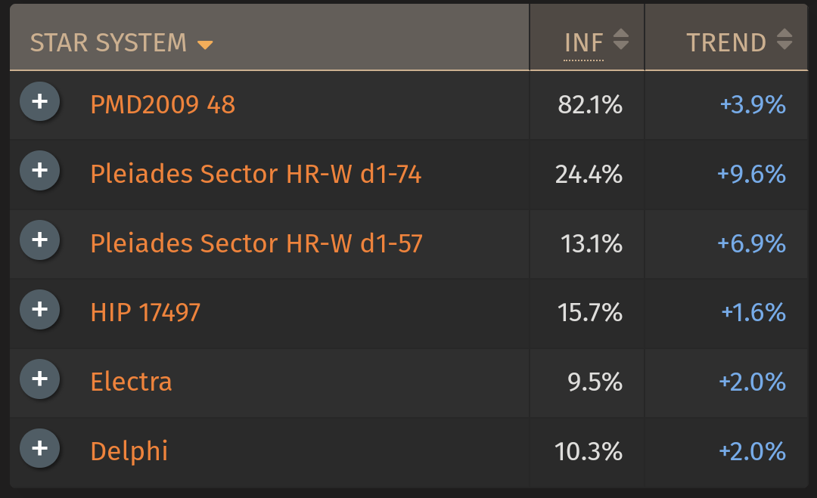Expand Pleiades Sector HR-W d1-57 row details
This screenshot has width=817, height=498.
(39, 240)
